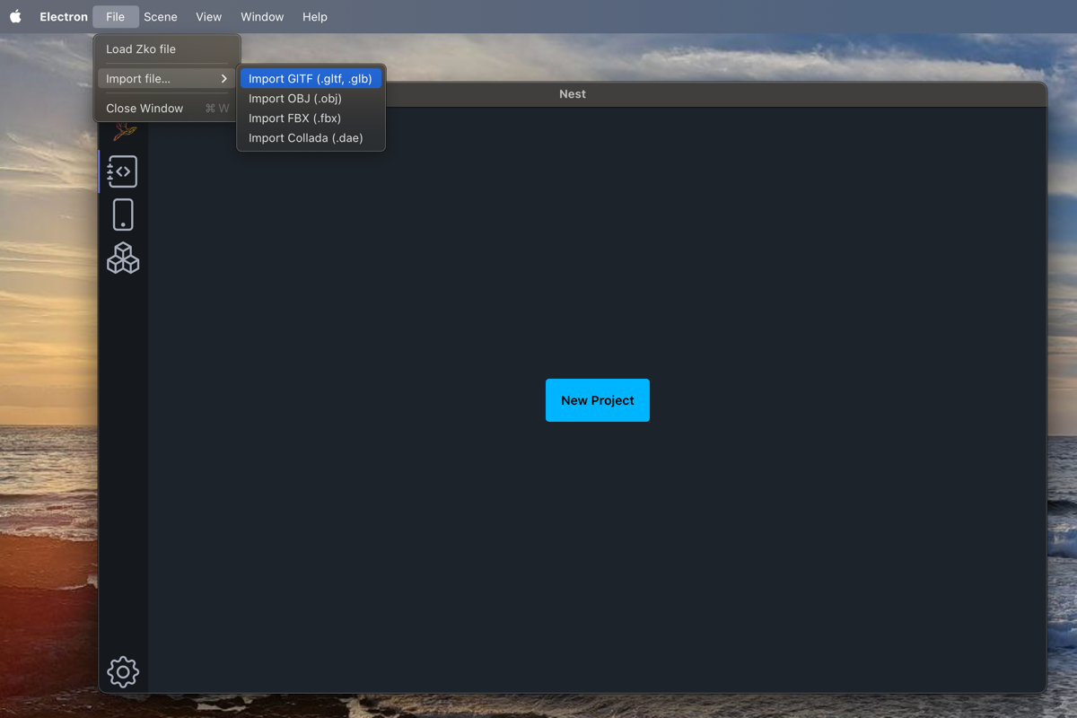Select the mobile phone sidebar icon
Image resolution: width=1077 pixels, height=718 pixels.
[123, 215]
